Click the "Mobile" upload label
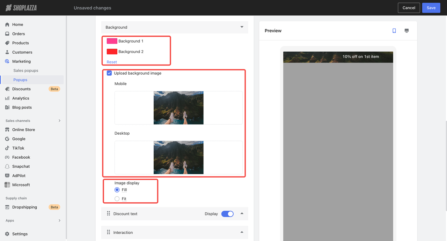The width and height of the screenshot is (447, 241). [120, 84]
